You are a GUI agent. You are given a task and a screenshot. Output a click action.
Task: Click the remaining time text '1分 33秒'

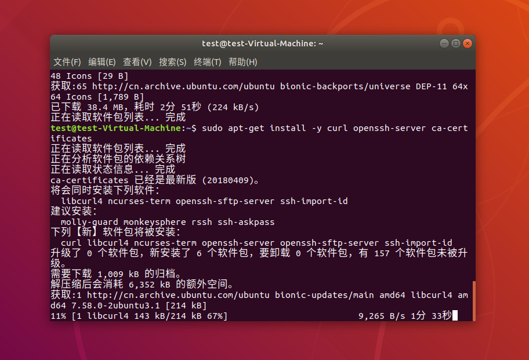pos(431,315)
